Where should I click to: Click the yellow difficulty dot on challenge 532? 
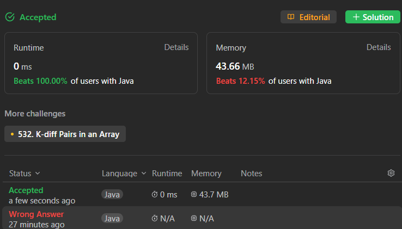click(12, 134)
